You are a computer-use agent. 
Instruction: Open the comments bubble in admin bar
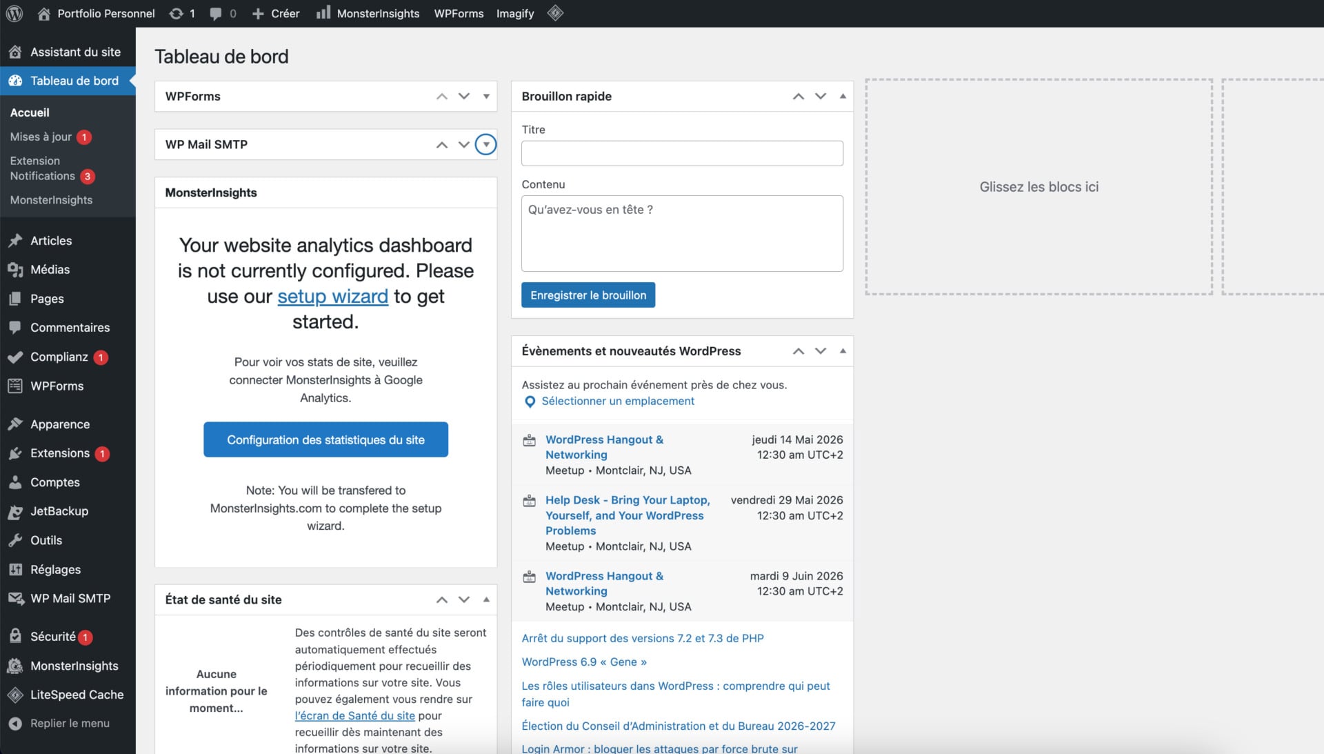coord(216,13)
